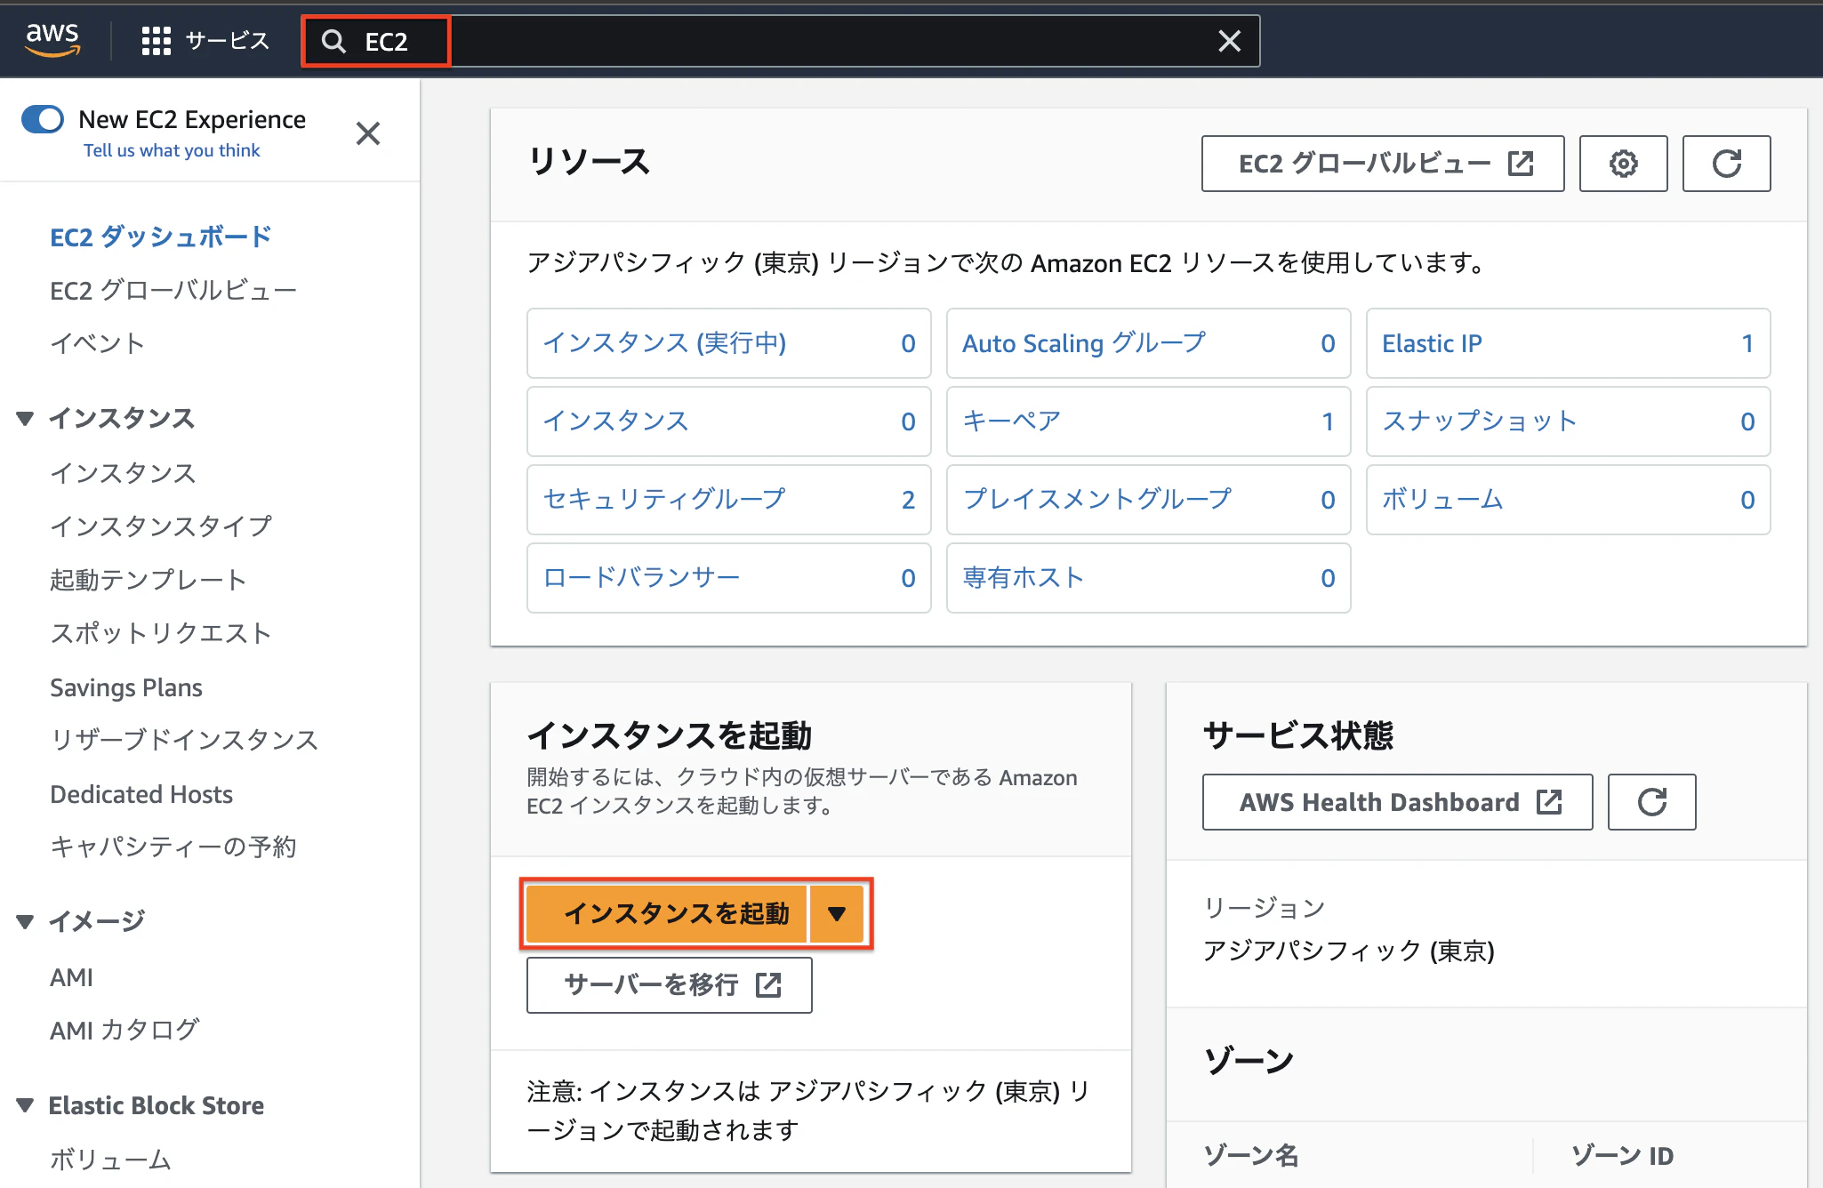1823x1188 pixels.
Task: Open ボリューム in sidebar
Action: point(110,1160)
